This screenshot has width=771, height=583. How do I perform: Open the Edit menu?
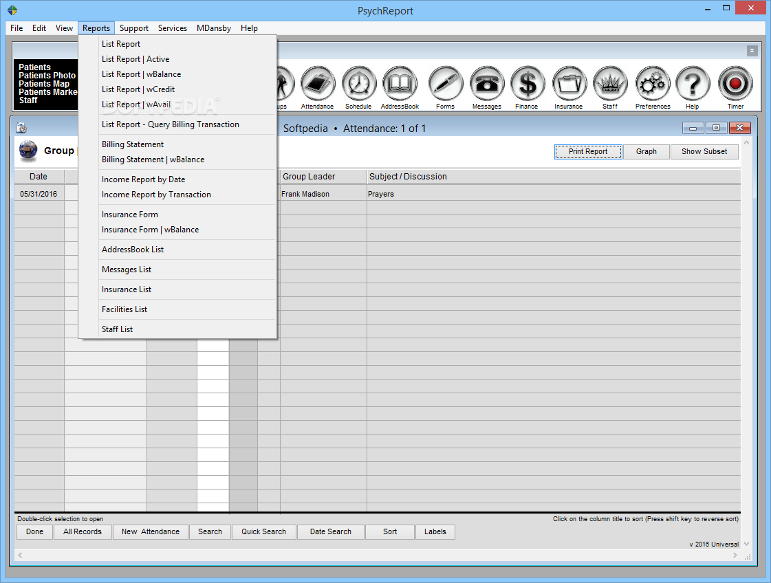click(39, 28)
